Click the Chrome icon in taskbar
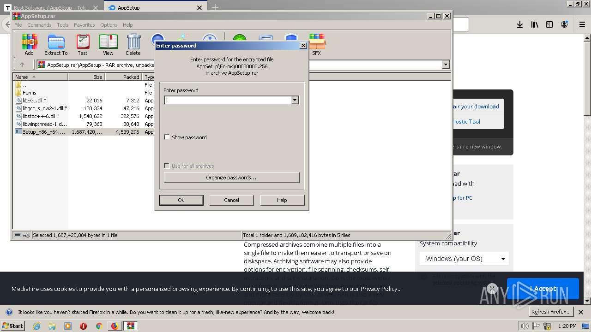 tap(99, 326)
